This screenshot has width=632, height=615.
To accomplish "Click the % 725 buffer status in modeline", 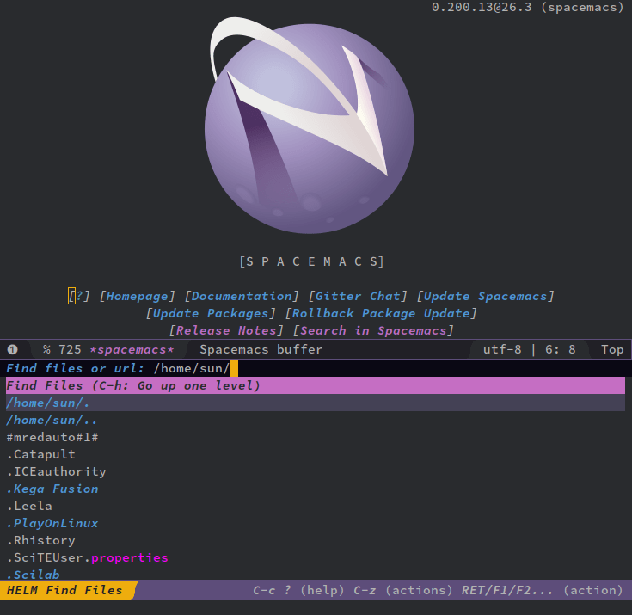I will tap(62, 349).
